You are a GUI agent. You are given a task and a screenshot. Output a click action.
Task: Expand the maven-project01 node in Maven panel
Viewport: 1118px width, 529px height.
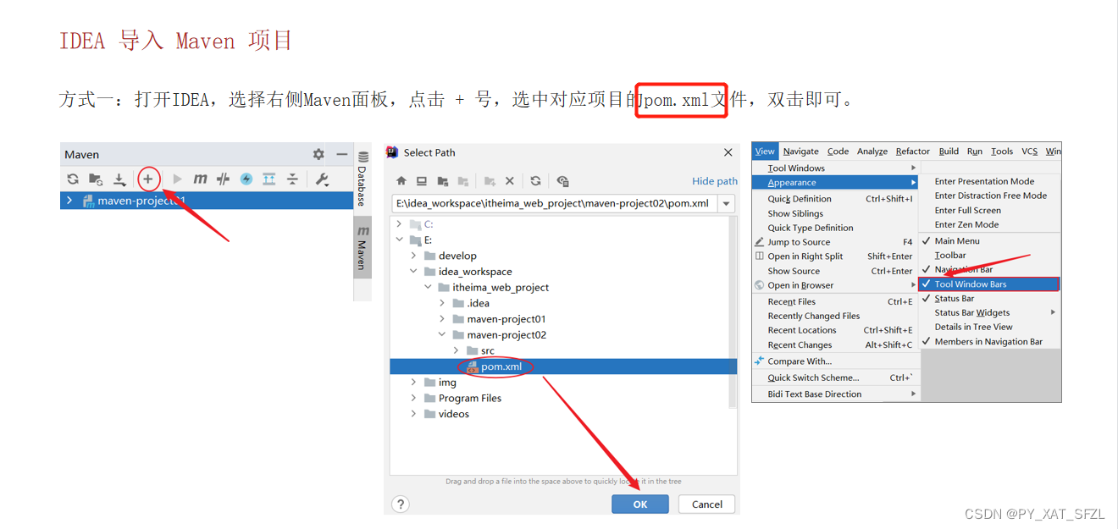tap(69, 201)
